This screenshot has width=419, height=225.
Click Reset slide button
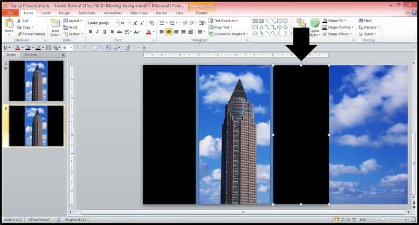click(70, 27)
